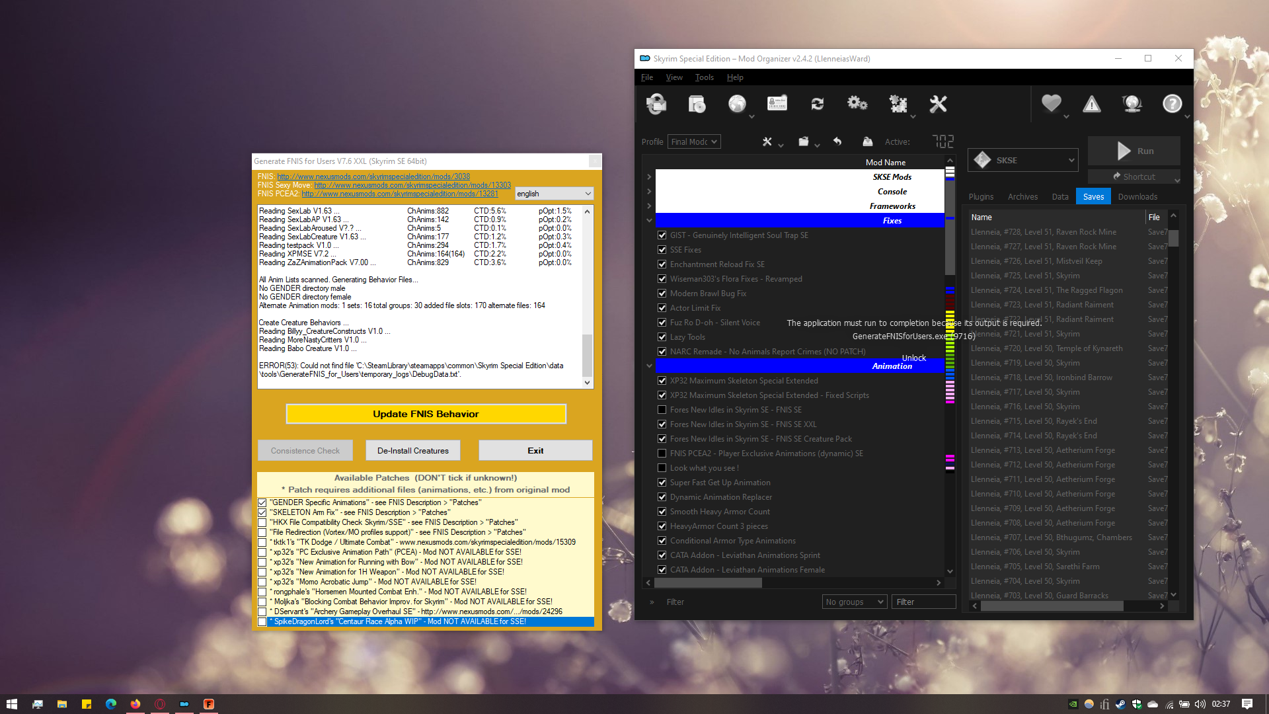Open Executables gears icon
Screen dimensions: 1269x714
click(857, 104)
